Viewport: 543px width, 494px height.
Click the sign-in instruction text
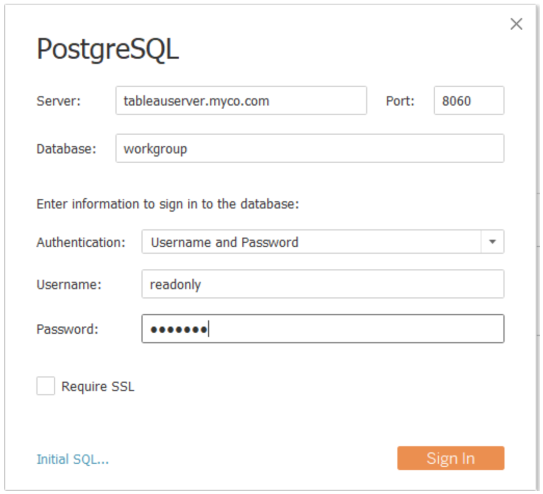click(168, 204)
